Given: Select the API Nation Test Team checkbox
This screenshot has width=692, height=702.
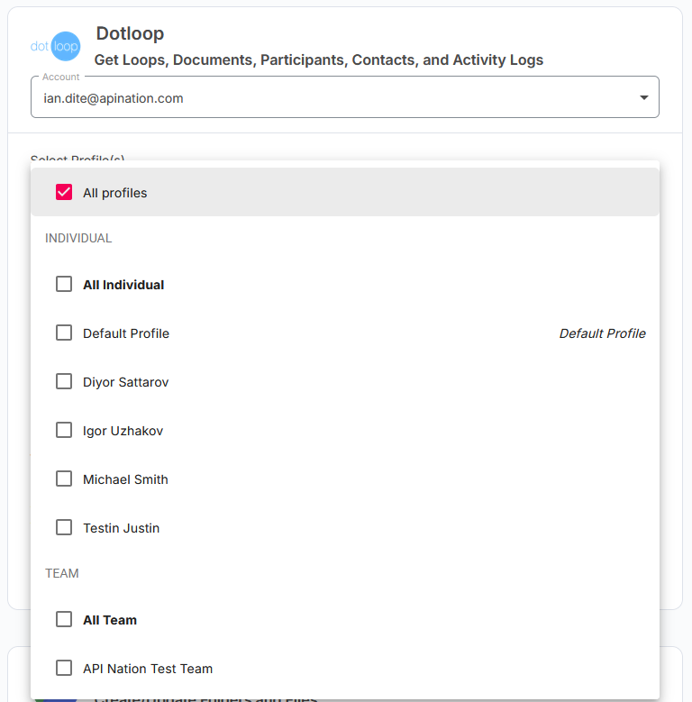Looking at the screenshot, I should tap(64, 668).
